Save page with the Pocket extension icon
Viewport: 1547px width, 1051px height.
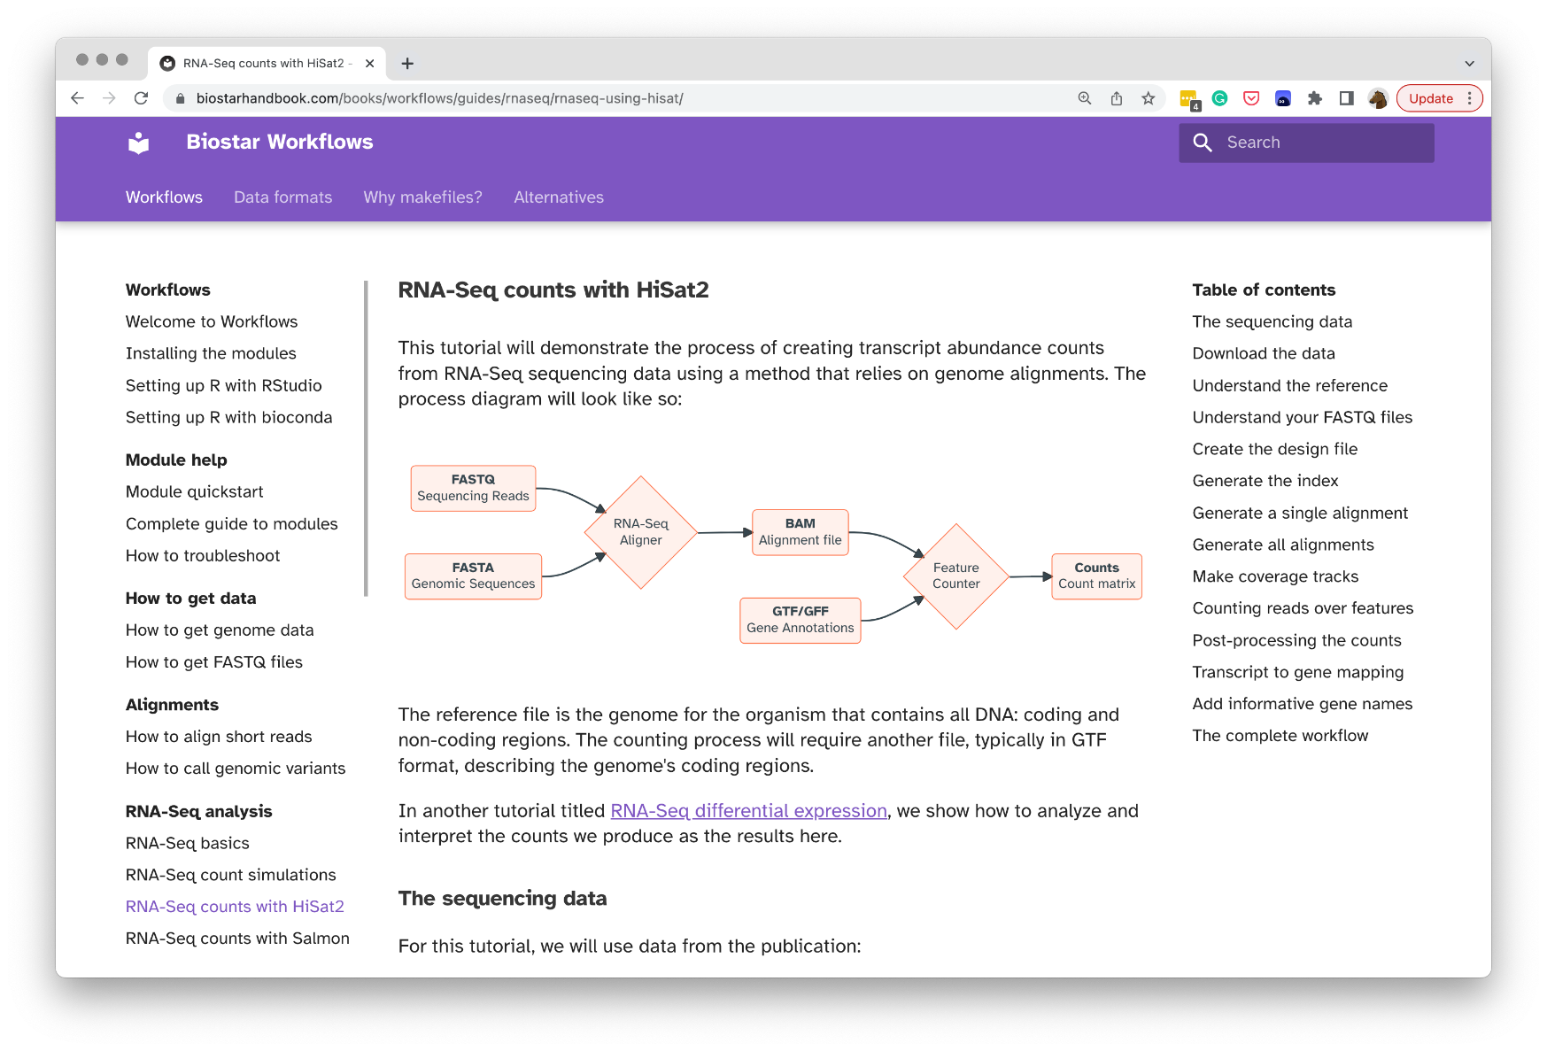pos(1251,98)
